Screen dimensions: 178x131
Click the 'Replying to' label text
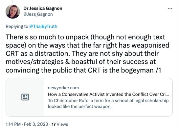pos(17,26)
